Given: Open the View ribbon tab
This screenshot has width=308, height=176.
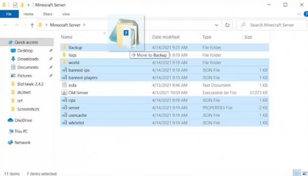Looking at the screenshot, I should pyautogui.click(x=66, y=14).
